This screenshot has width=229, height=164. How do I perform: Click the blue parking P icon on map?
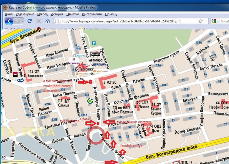[x=94, y=43]
